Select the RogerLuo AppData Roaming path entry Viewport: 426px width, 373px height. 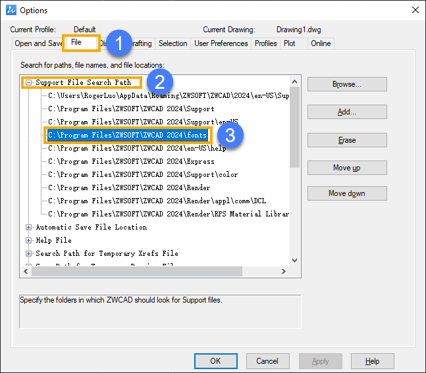pyautogui.click(x=169, y=95)
